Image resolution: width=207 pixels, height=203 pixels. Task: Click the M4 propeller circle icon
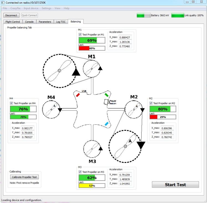point(51,110)
